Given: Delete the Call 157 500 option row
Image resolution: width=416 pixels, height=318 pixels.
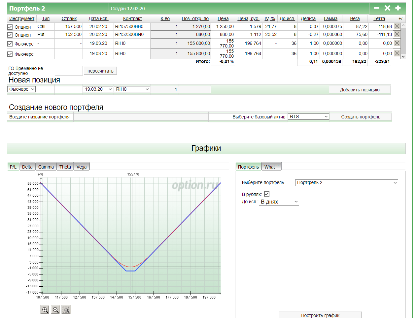Looking at the screenshot, I should click(x=397, y=26).
